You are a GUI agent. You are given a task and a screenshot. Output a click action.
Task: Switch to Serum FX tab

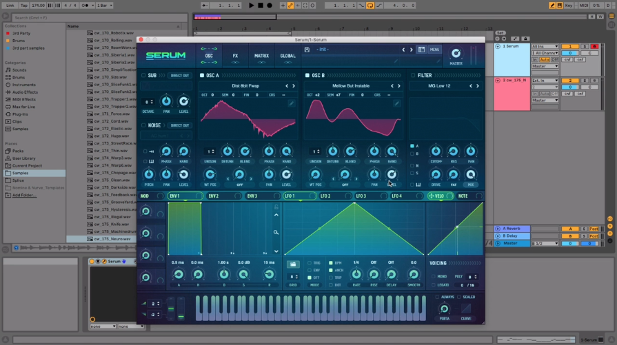[x=235, y=56]
